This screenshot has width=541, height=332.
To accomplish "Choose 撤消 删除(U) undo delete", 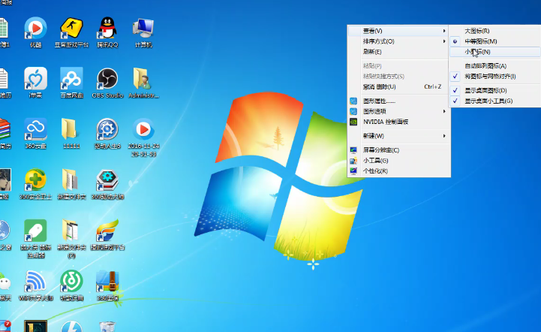I will click(x=398, y=86).
